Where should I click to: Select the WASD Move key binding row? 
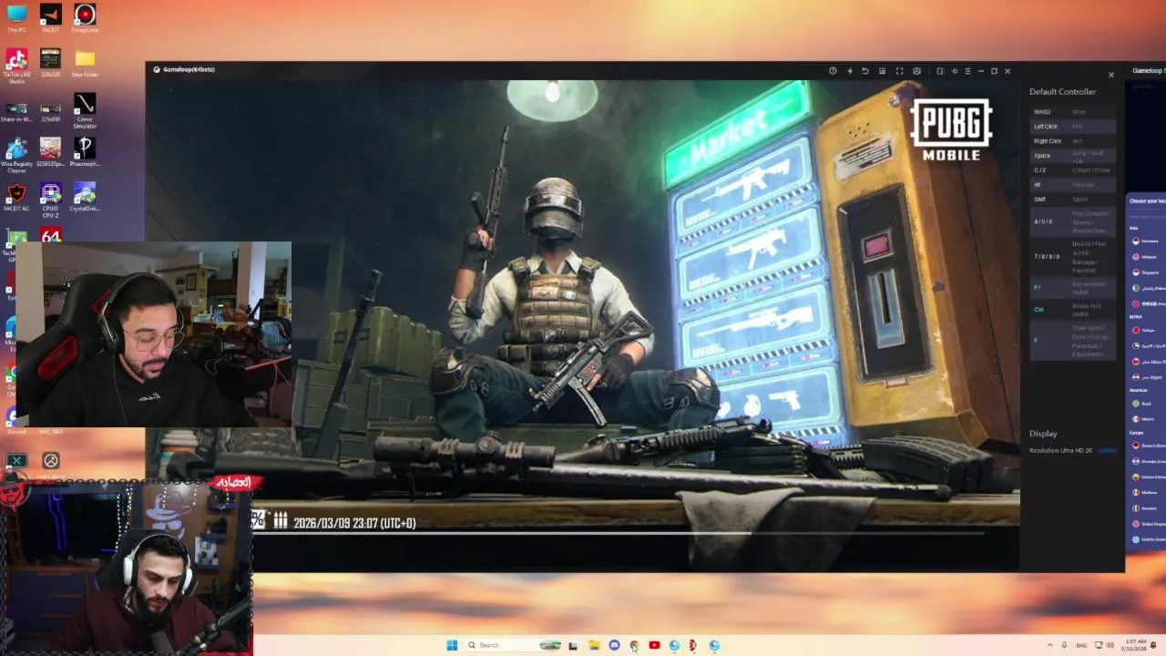click(x=1073, y=112)
